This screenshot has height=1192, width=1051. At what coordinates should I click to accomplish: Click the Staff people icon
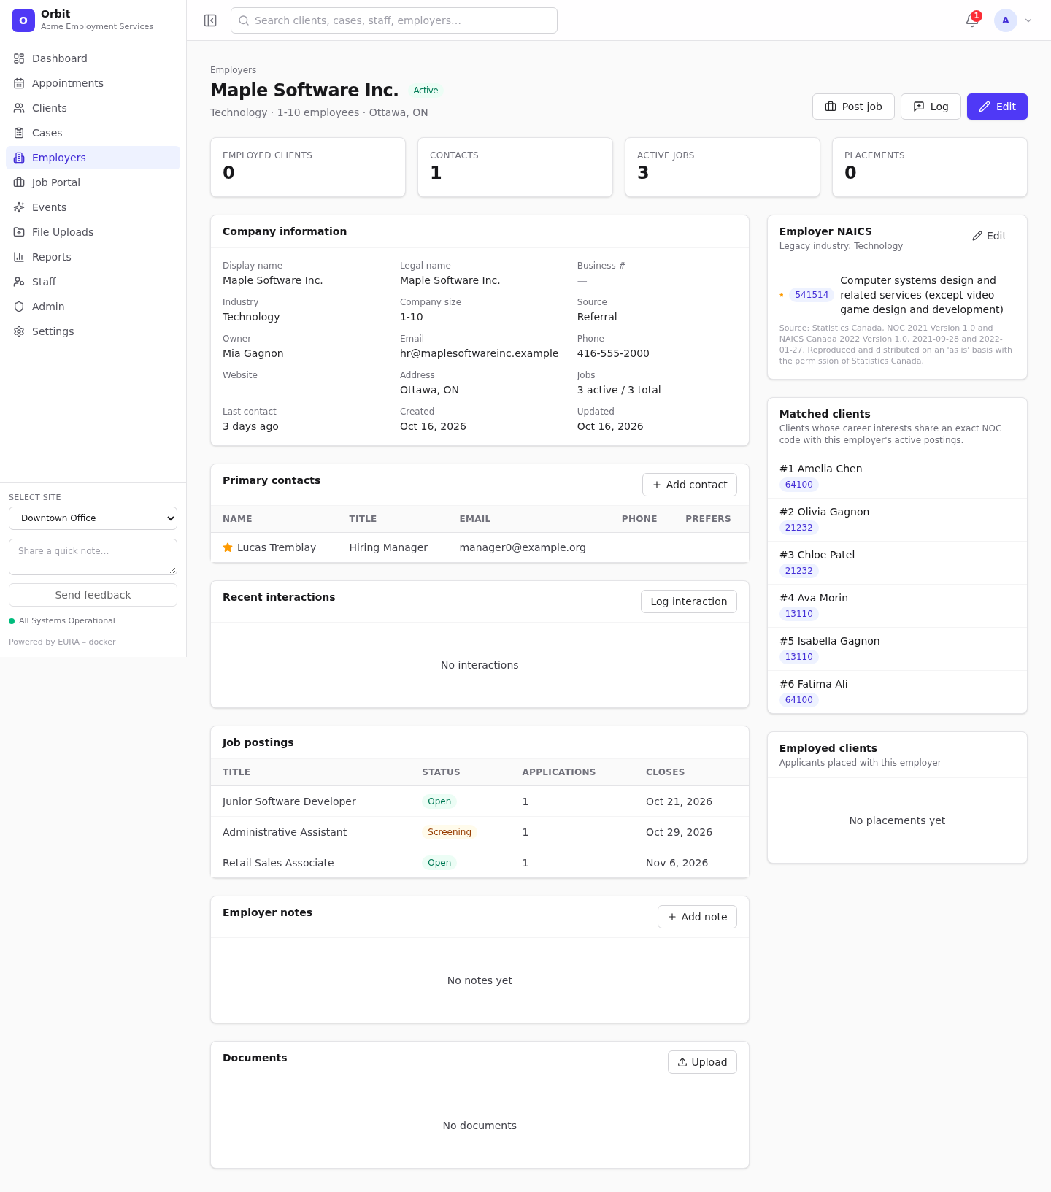[x=19, y=282]
